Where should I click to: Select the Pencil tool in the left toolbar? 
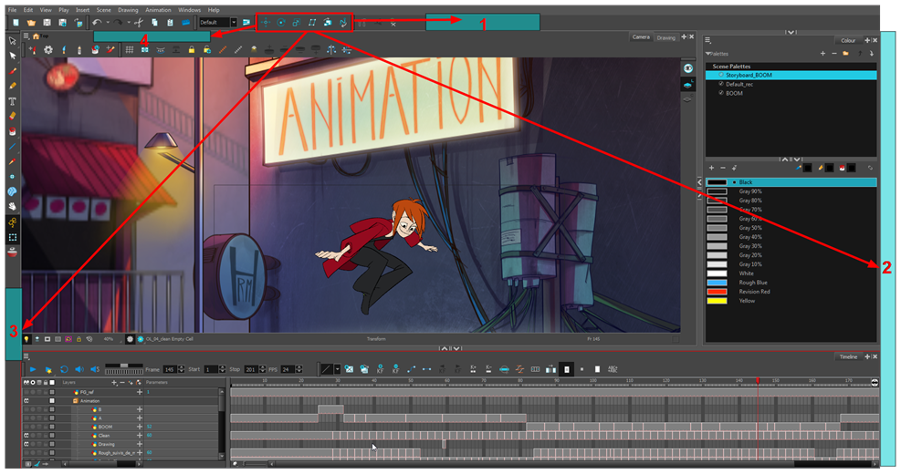point(12,86)
